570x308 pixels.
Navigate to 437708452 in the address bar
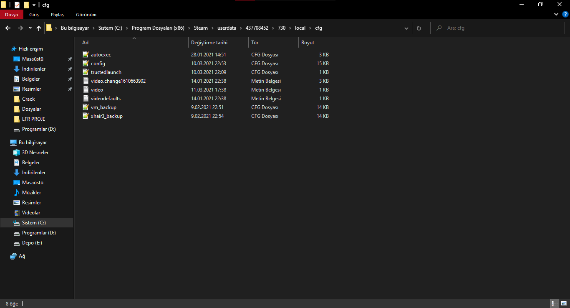click(257, 28)
